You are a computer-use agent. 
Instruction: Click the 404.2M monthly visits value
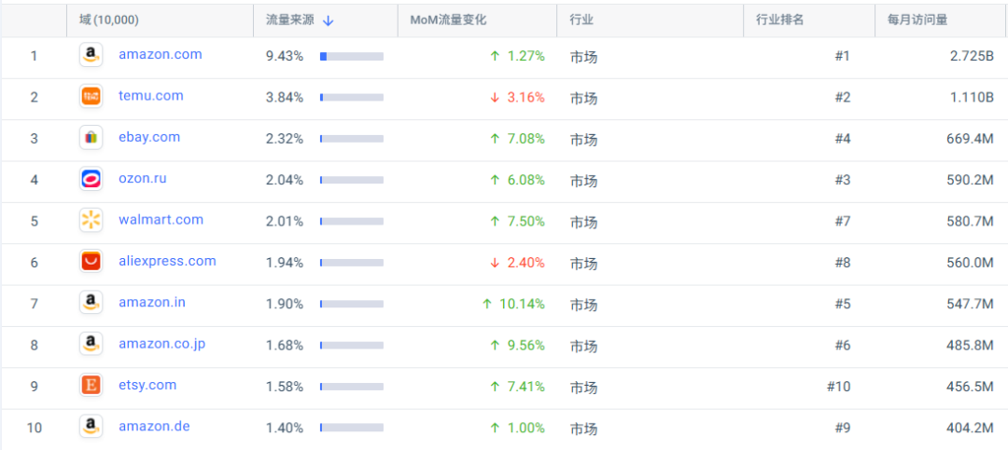click(x=970, y=428)
